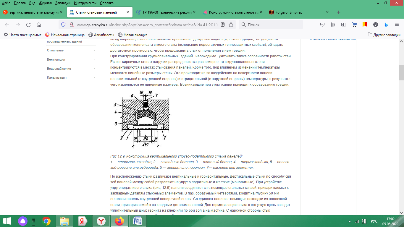Open the Канализация sidebar link
The image size is (404, 227).
56,77
